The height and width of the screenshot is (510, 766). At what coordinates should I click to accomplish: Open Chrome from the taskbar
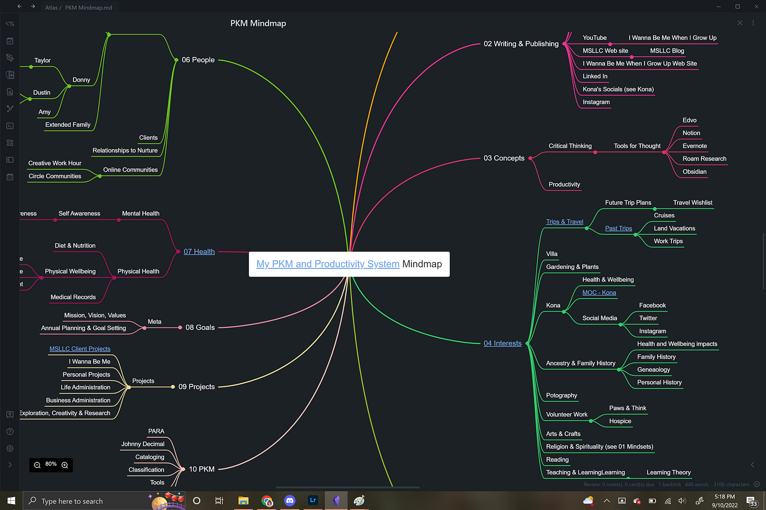(267, 500)
